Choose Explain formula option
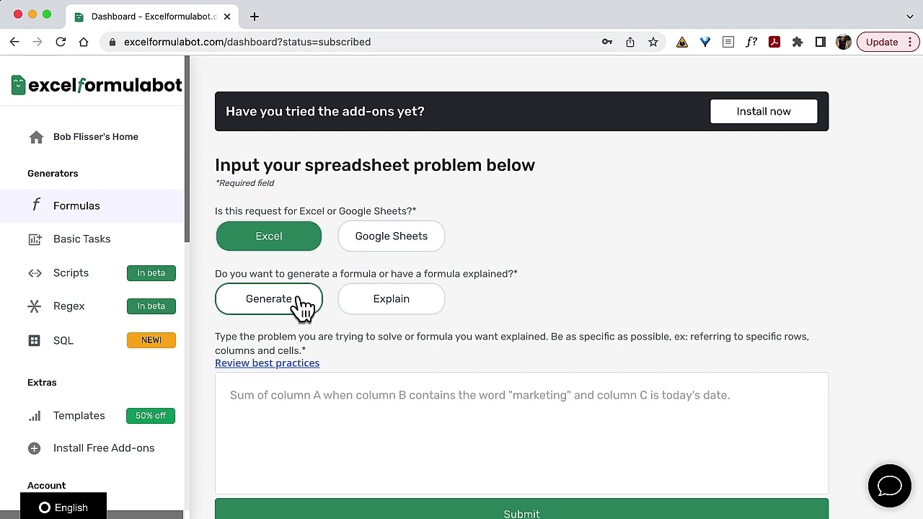Image resolution: width=923 pixels, height=519 pixels. pyautogui.click(x=392, y=299)
